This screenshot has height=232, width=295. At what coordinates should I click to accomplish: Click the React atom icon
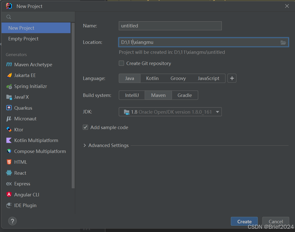tap(9, 173)
